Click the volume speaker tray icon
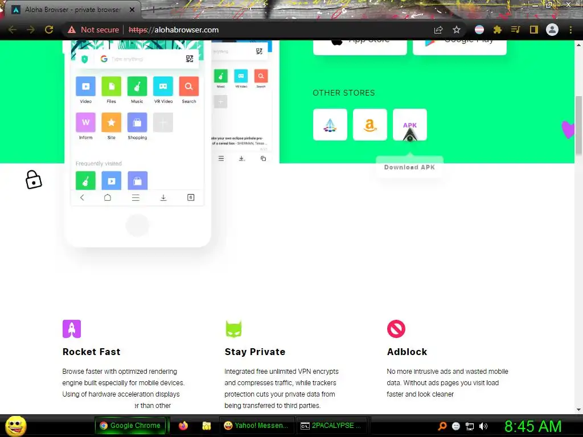This screenshot has width=583, height=437. click(483, 426)
